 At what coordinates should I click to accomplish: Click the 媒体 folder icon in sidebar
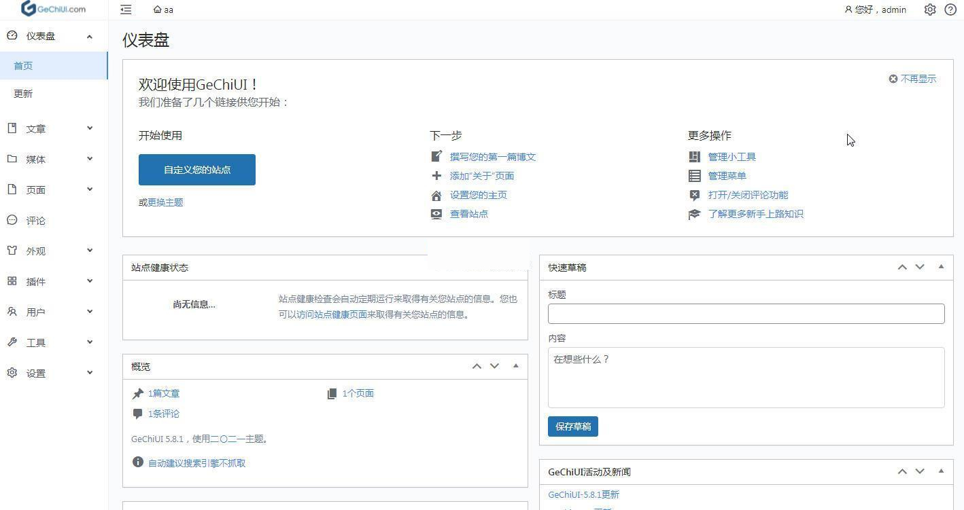click(12, 159)
